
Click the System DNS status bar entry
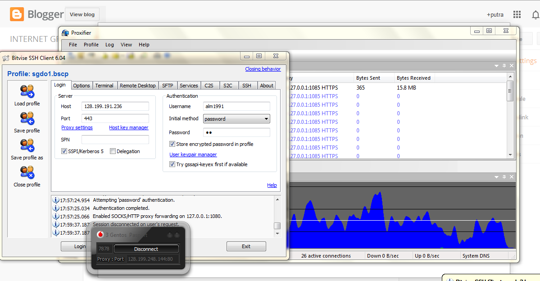point(476,256)
